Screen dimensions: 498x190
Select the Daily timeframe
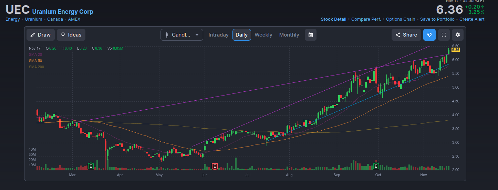tap(241, 35)
